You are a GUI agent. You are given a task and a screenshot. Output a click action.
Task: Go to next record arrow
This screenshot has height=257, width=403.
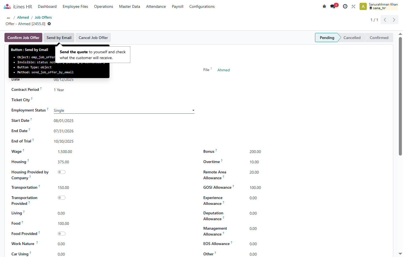(x=394, y=20)
